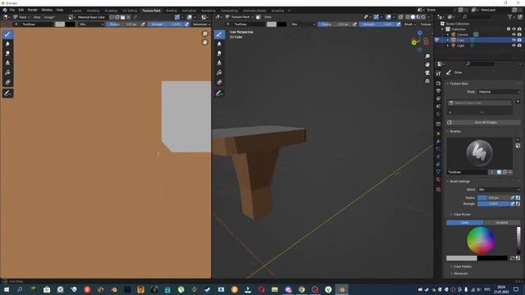
Task: Open Paint mode dropdown in image editor
Action: (x=21, y=17)
